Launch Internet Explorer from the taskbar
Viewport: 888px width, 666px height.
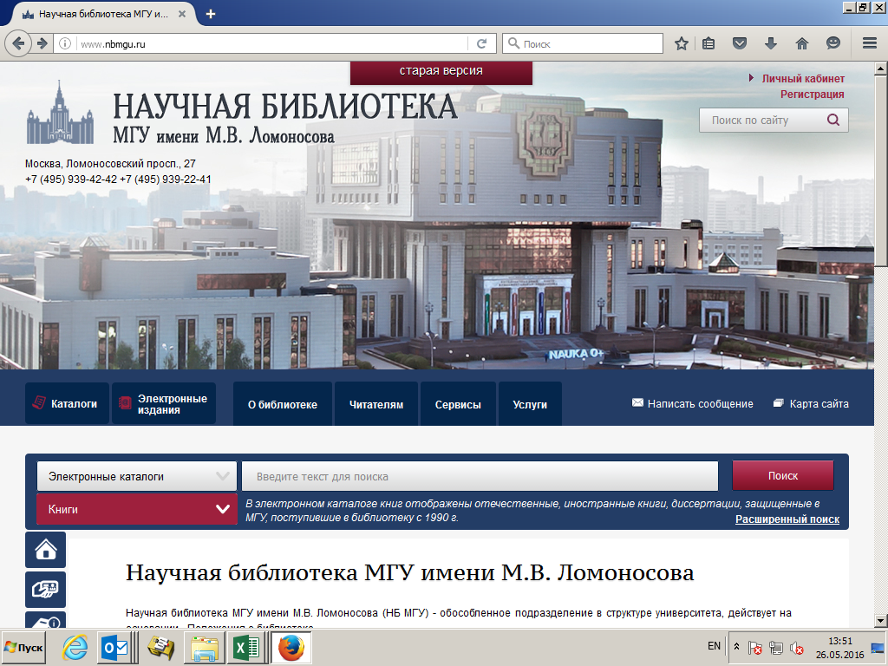(x=75, y=648)
